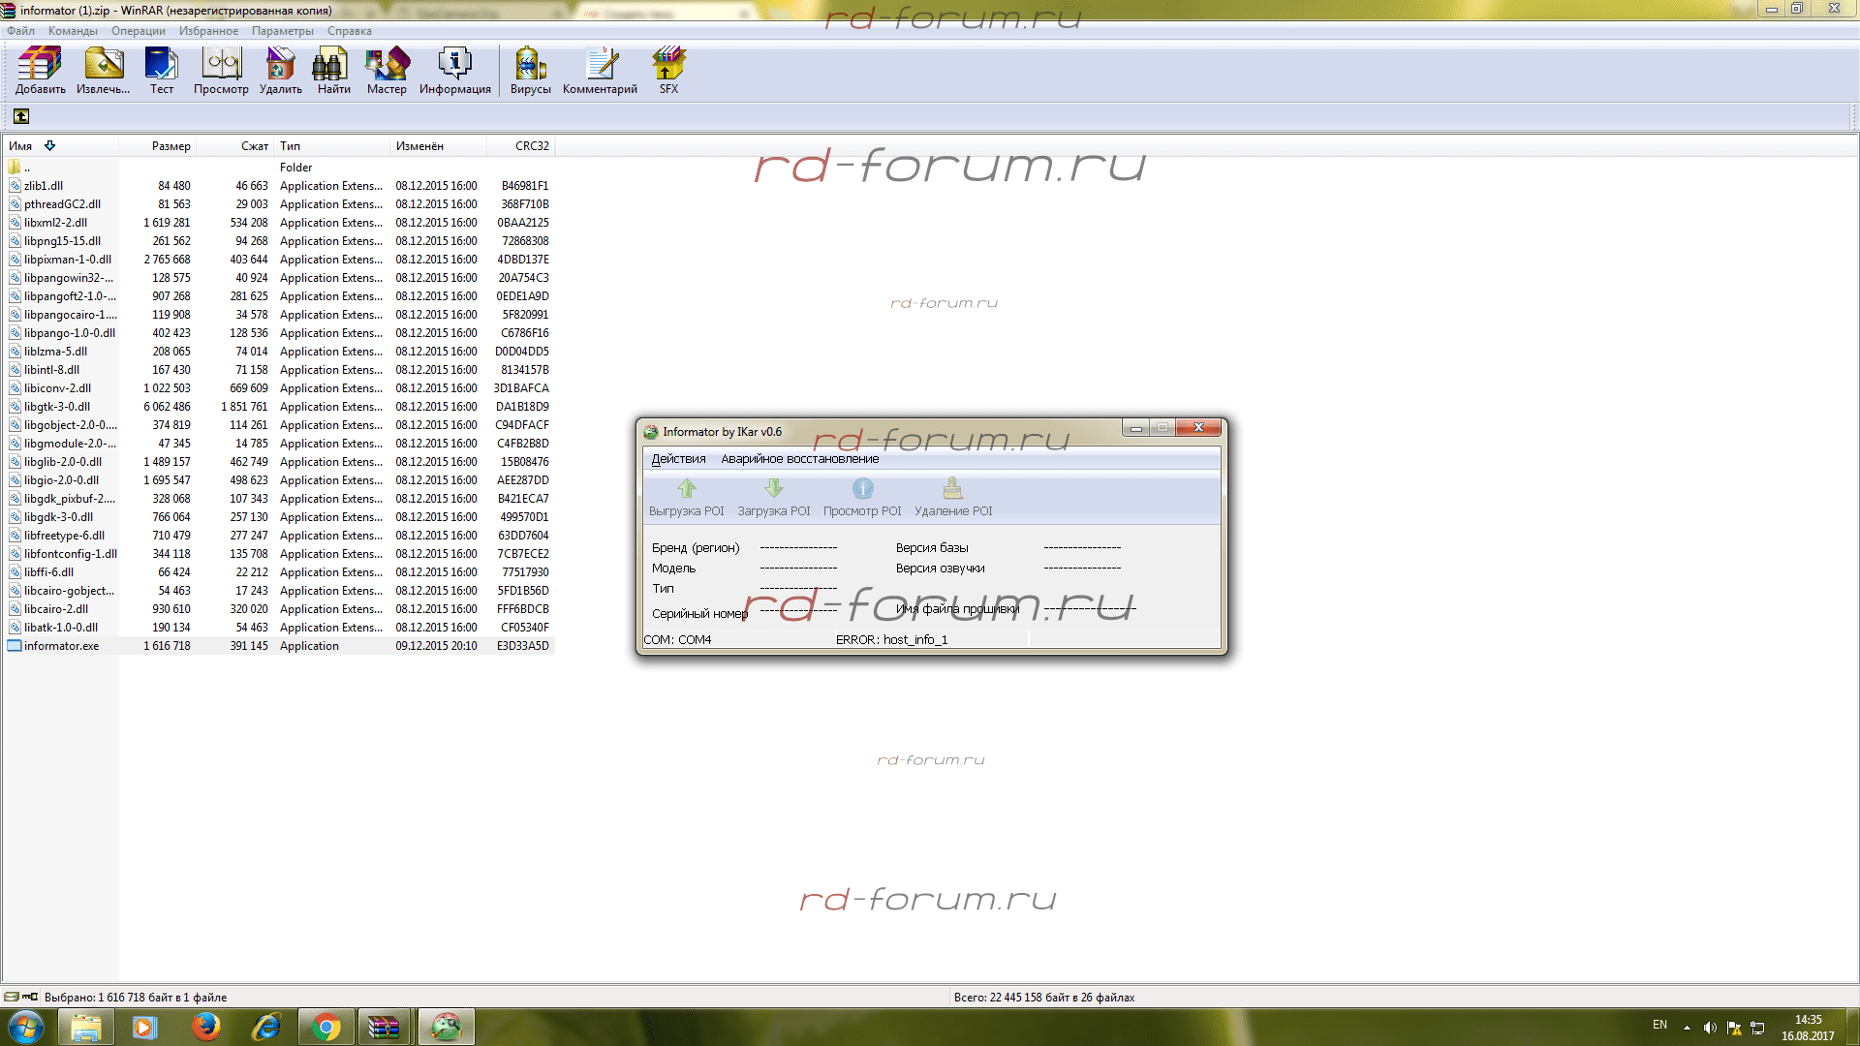Open the Команды menu
This screenshot has width=1860, height=1046.
pyautogui.click(x=73, y=31)
